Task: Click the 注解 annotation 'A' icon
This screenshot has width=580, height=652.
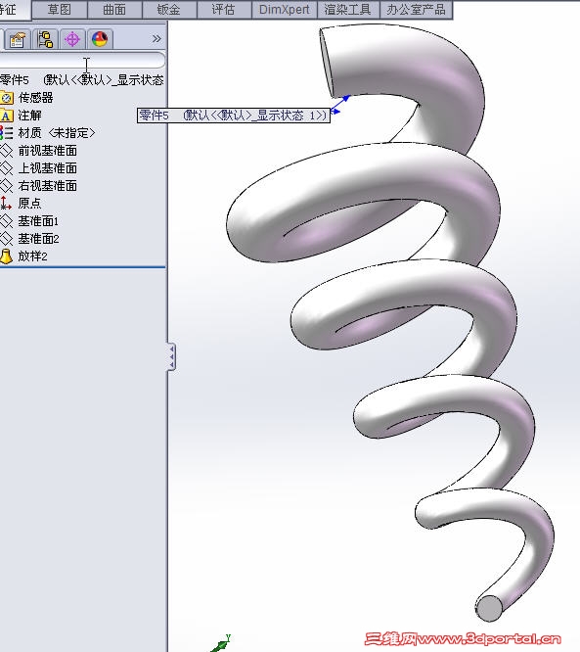Action: (x=6, y=116)
